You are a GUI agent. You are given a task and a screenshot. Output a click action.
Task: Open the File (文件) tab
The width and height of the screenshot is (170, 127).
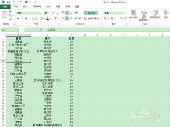click(5, 7)
